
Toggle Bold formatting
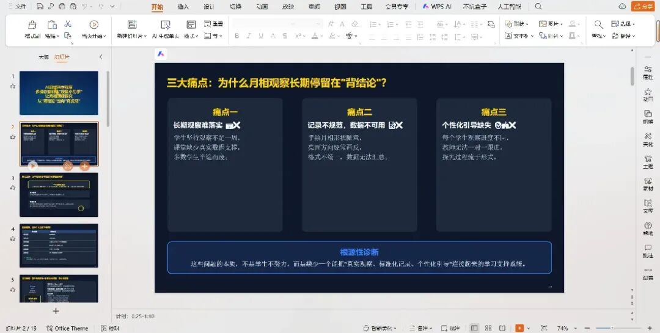tap(237, 36)
